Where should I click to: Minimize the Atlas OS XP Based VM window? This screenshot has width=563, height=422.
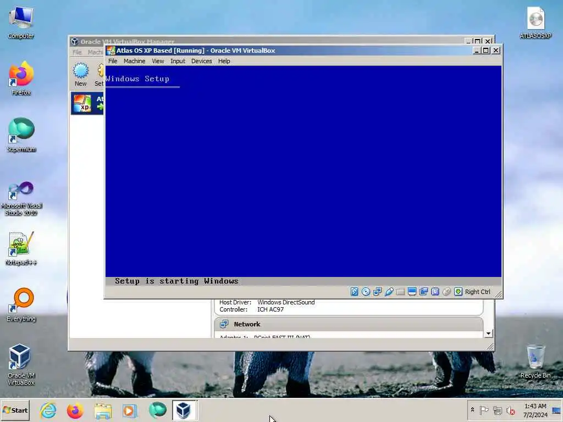click(x=476, y=51)
